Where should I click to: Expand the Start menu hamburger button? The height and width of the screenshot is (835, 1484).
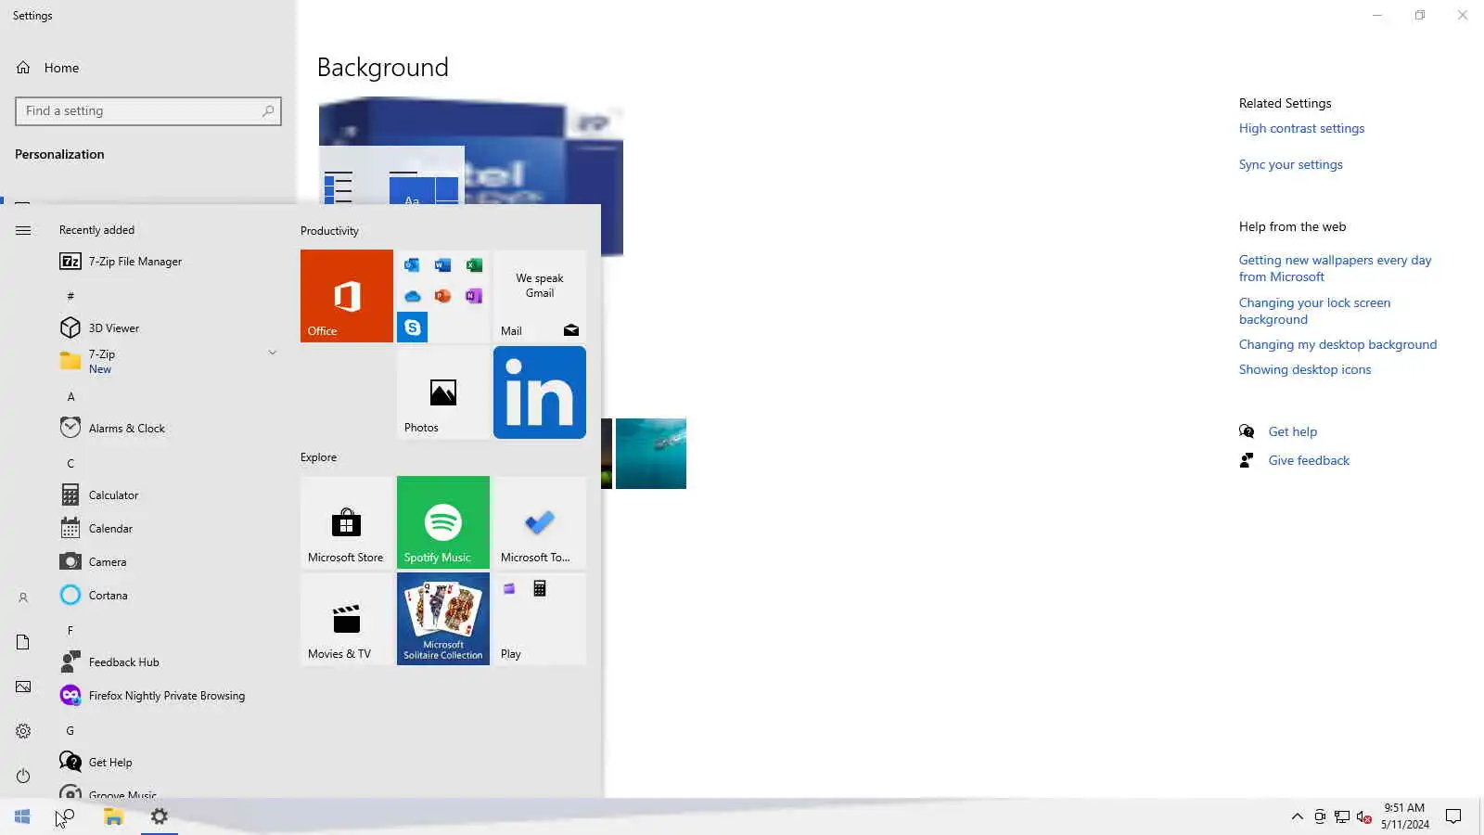tap(23, 230)
